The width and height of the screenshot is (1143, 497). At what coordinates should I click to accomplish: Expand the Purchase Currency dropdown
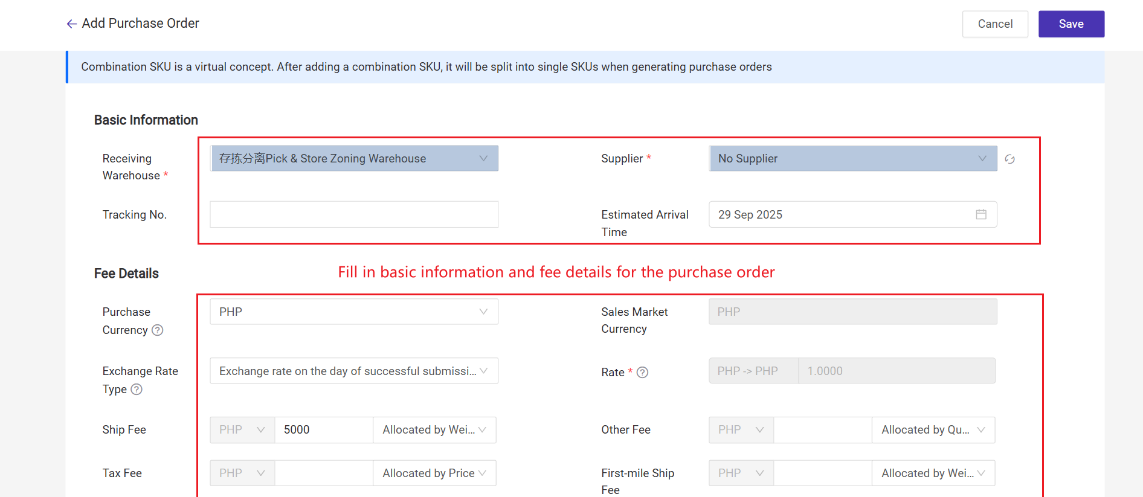[354, 312]
